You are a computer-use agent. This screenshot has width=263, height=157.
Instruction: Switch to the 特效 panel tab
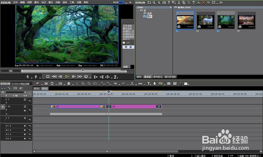coord(139,77)
